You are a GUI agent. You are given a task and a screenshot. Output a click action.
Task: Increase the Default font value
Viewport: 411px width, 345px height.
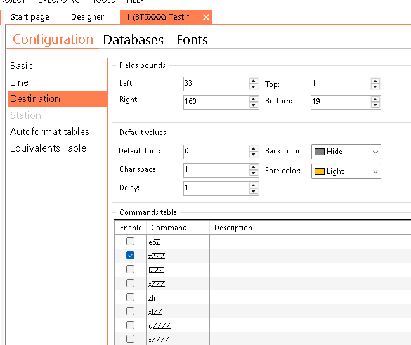coord(254,148)
